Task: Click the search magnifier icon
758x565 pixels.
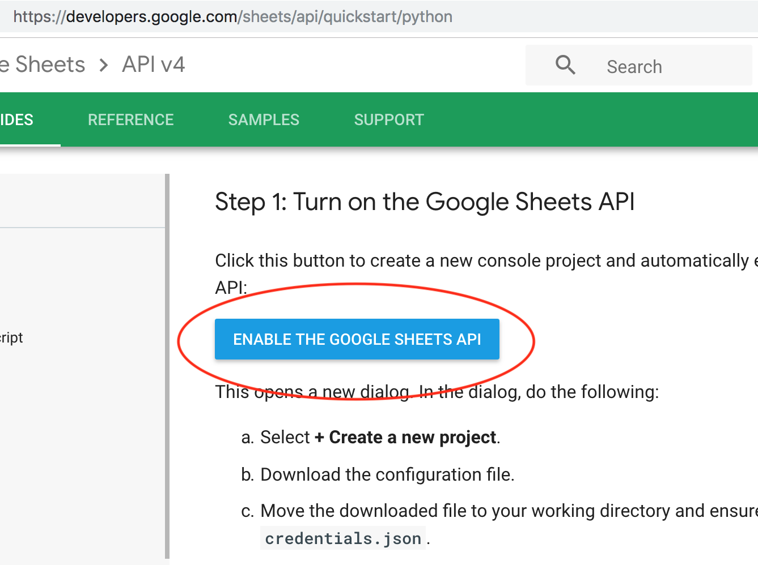Action: (x=565, y=65)
